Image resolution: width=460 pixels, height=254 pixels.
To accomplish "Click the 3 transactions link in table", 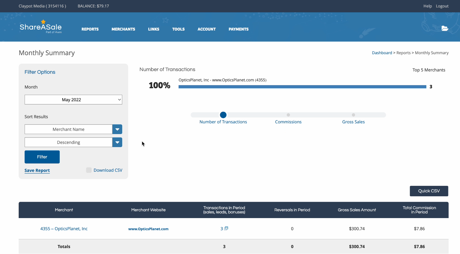I will coord(222,229).
